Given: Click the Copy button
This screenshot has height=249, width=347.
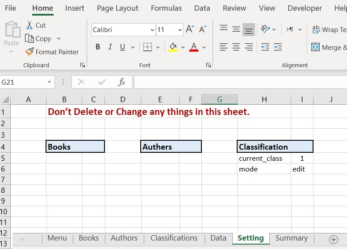Looking at the screenshot, I should (x=38, y=39).
